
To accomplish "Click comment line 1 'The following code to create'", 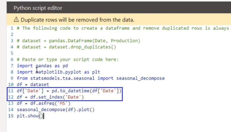I will pos(123,28).
